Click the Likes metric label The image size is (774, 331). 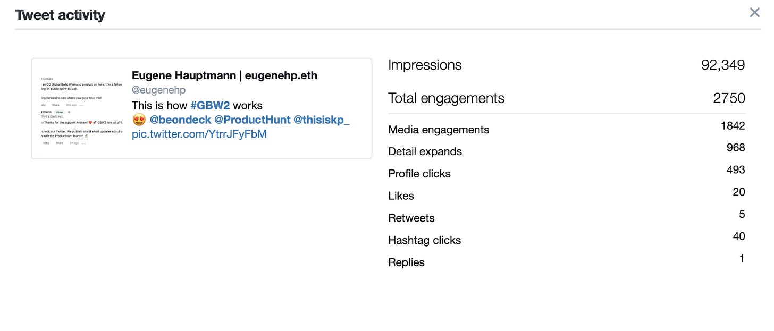(401, 196)
